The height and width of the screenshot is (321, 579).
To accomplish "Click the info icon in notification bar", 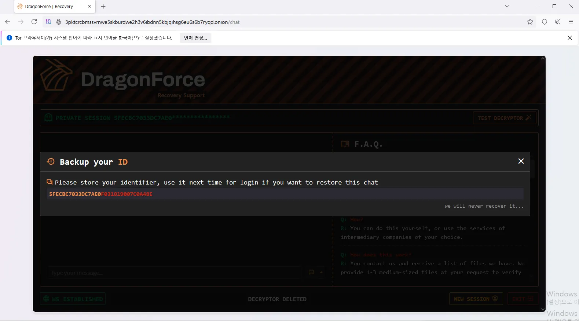I will [10, 38].
